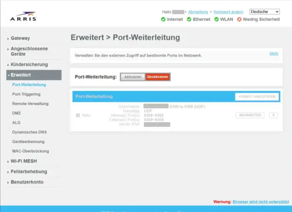Expand the Kindersicherung section
This screenshot has width=292, height=212.
(29, 64)
